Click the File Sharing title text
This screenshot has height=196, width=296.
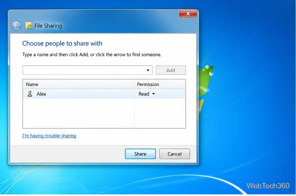[48, 26]
